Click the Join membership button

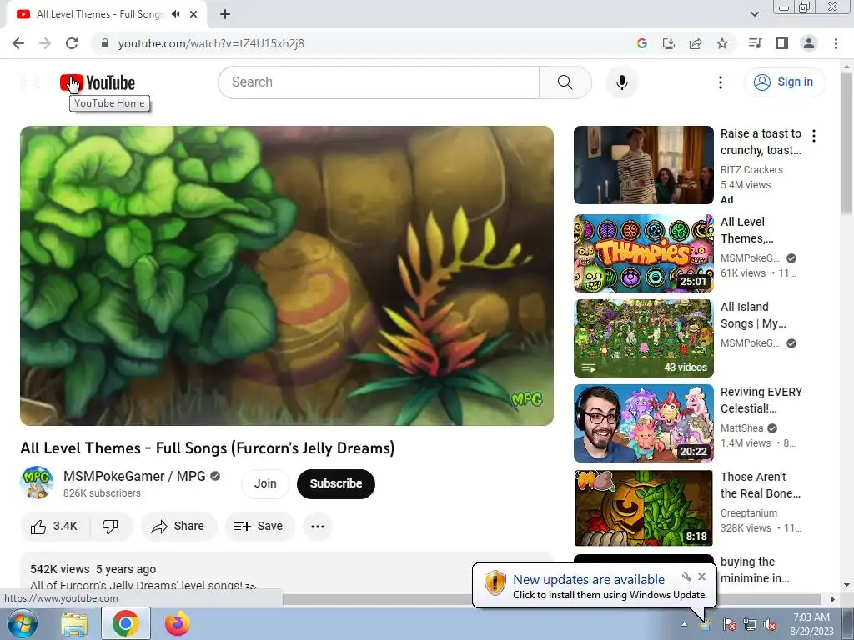click(265, 483)
